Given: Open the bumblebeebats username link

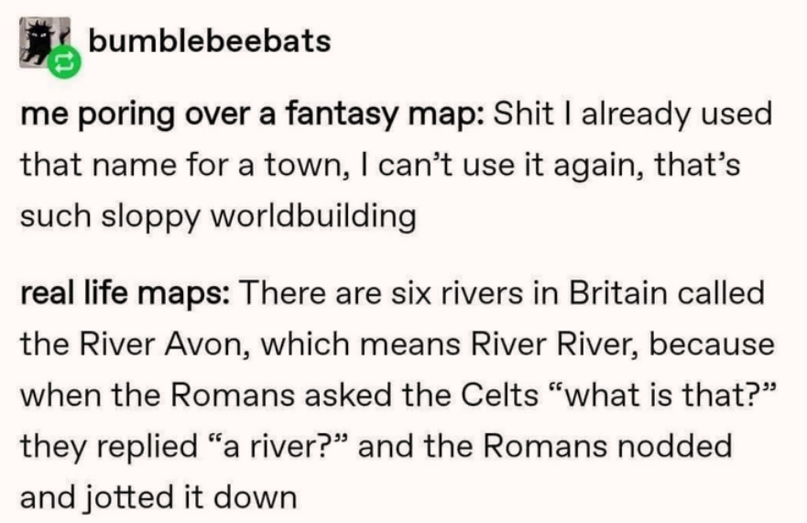Looking at the screenshot, I should click(209, 41).
